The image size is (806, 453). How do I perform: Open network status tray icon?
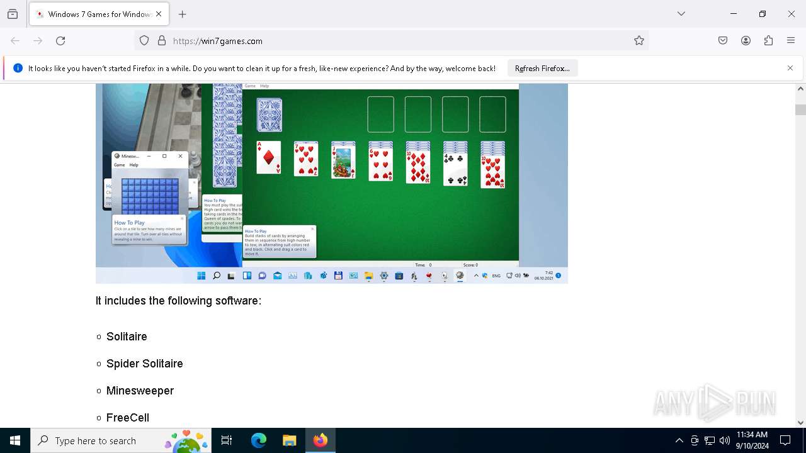[x=710, y=440]
